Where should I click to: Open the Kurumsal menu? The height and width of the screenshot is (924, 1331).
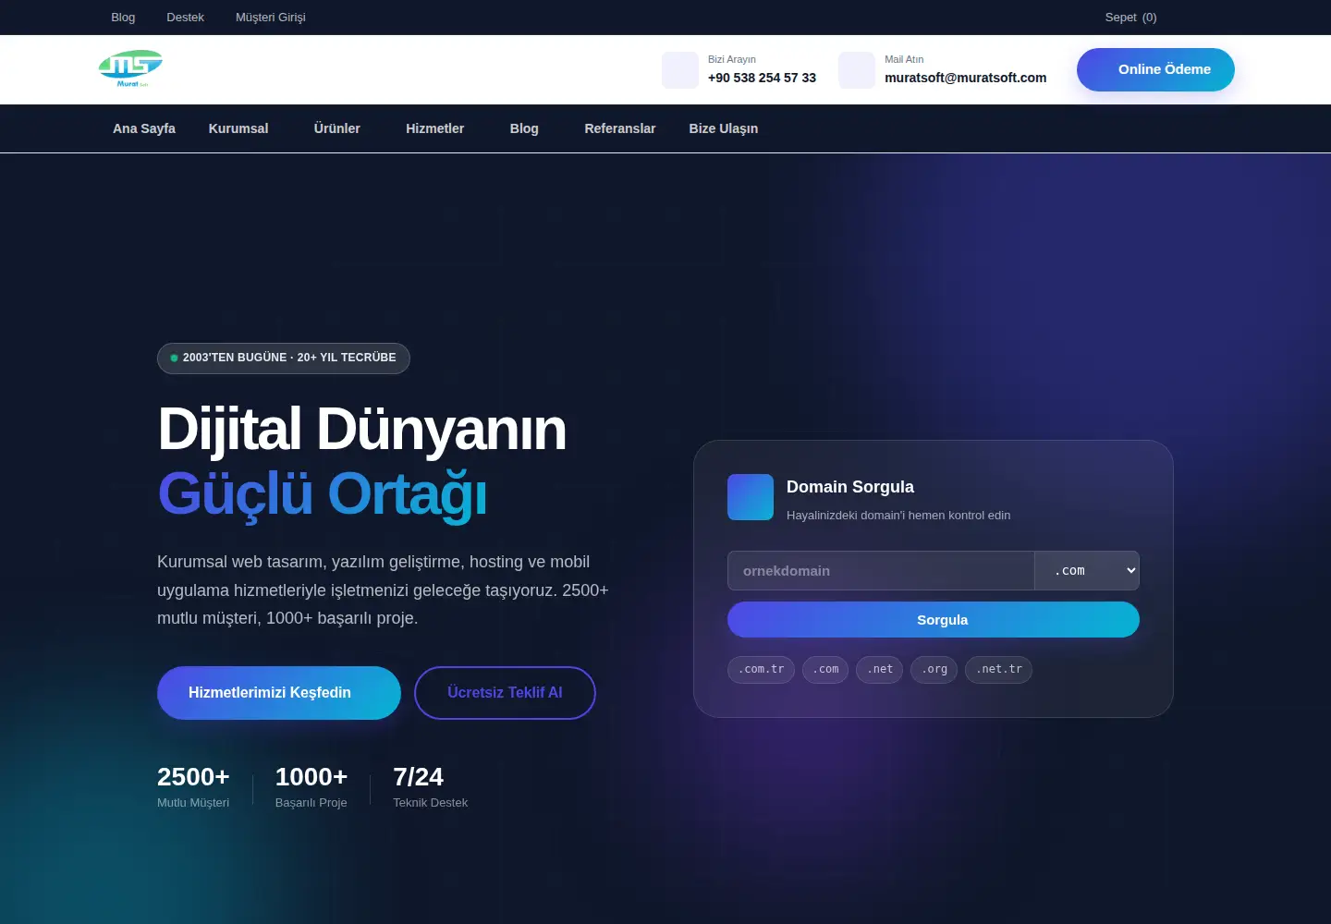pos(238,128)
